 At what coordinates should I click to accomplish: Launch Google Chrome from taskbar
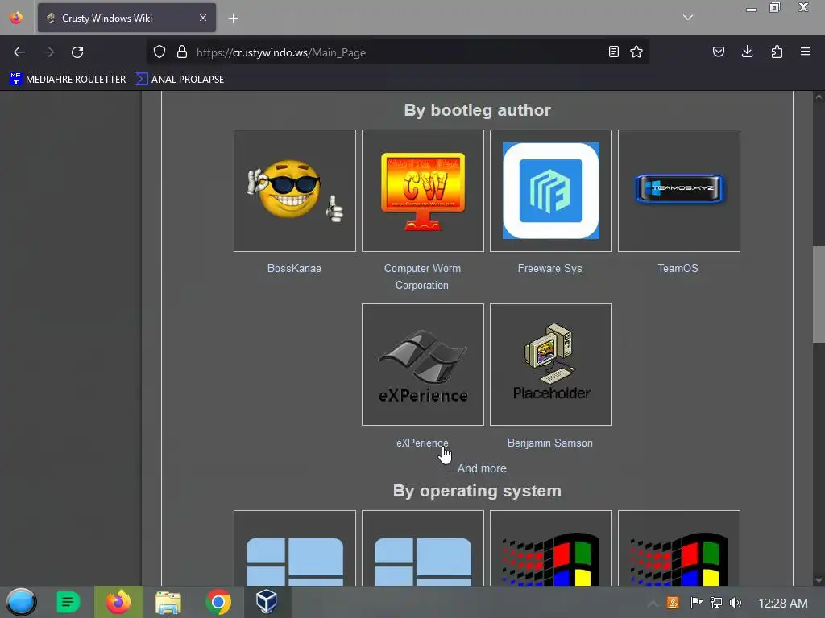(218, 602)
